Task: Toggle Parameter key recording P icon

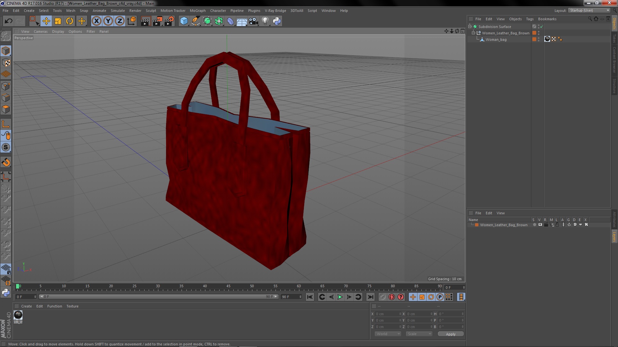Action: (440, 297)
